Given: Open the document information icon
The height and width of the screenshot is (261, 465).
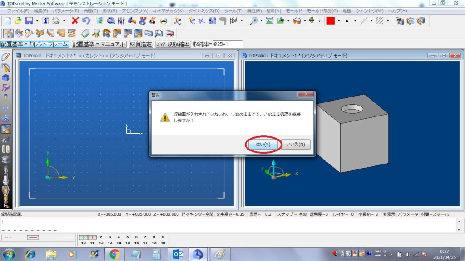Looking at the screenshot, I should click(45, 21).
